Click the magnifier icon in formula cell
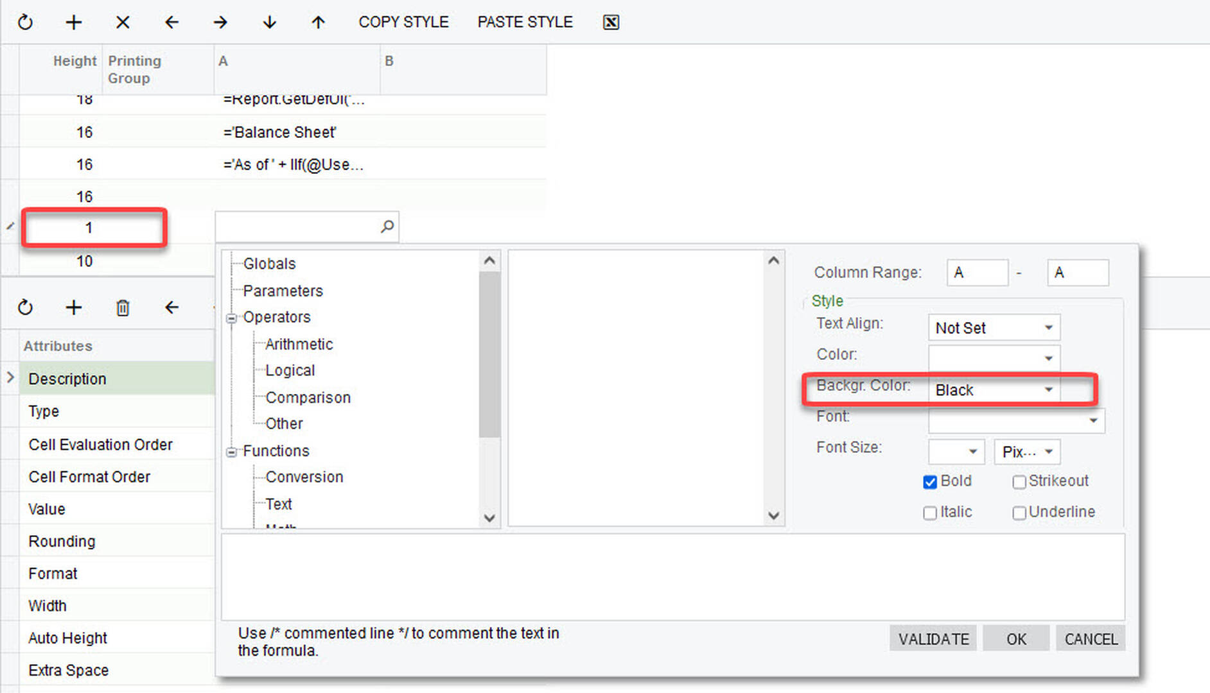Viewport: 1210px width, 693px height. click(387, 227)
